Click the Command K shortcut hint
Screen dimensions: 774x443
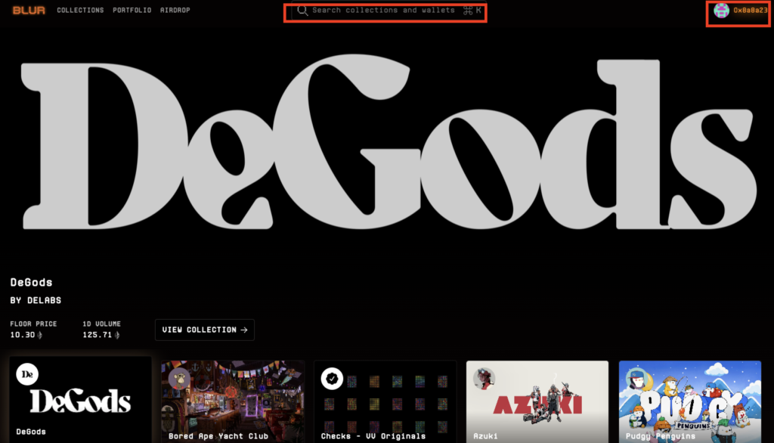click(472, 11)
